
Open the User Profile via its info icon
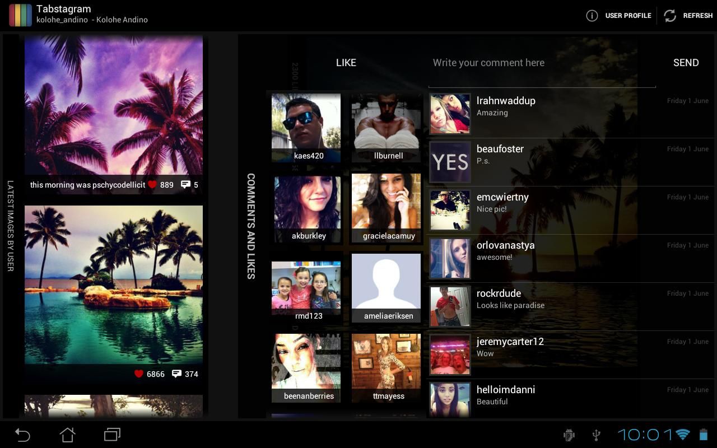592,16
